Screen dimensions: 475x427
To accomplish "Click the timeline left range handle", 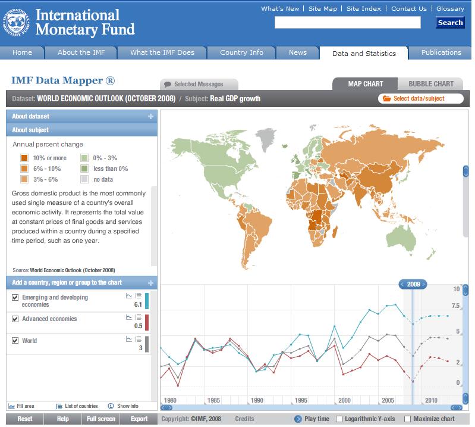I will [x=166, y=407].
